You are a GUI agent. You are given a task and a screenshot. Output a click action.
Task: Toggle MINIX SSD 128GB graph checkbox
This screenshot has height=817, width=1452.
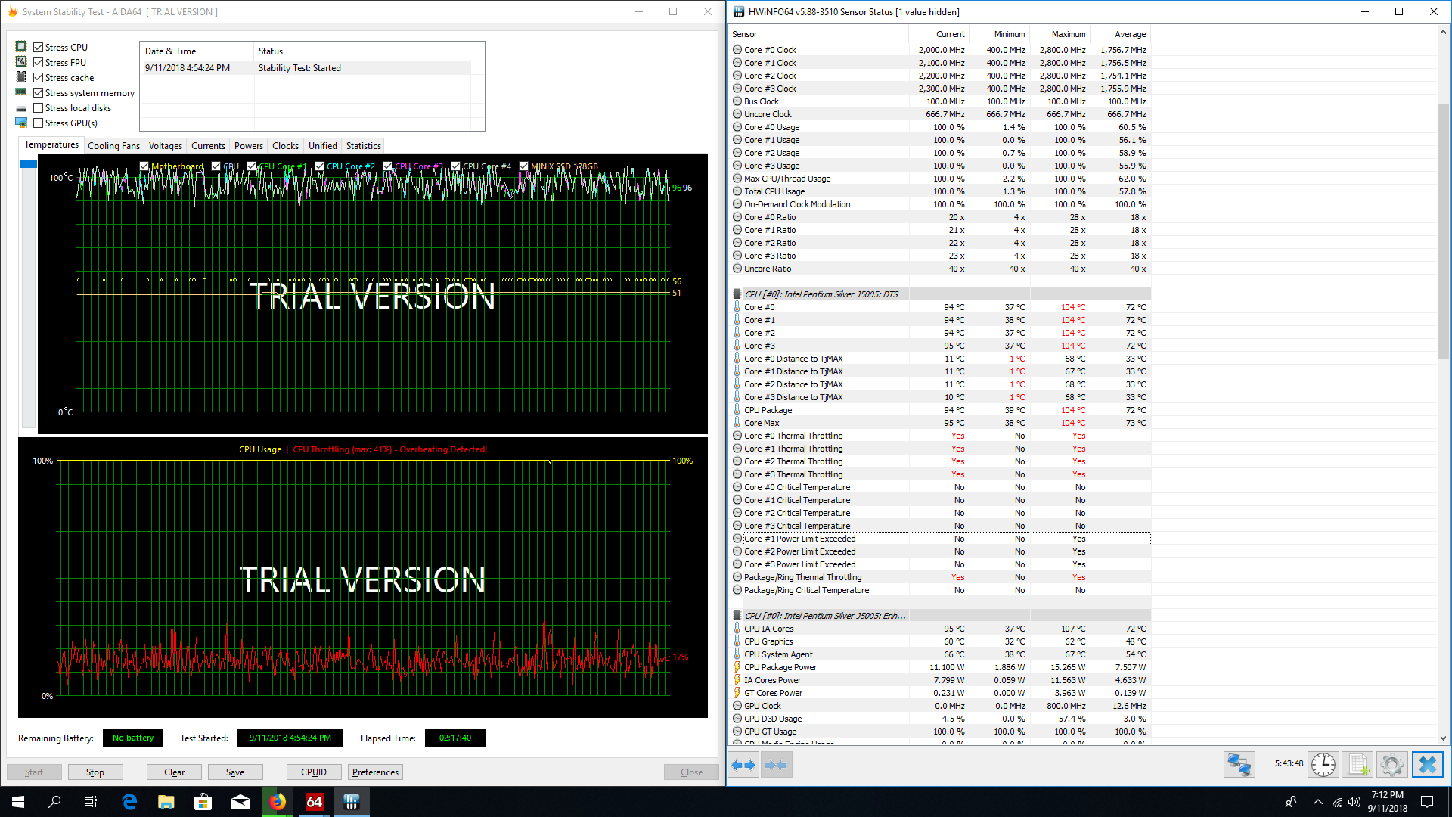click(523, 166)
